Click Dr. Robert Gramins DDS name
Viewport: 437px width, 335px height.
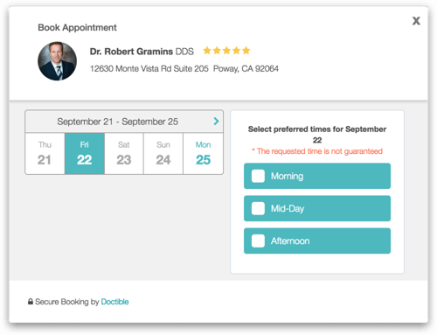coord(142,52)
